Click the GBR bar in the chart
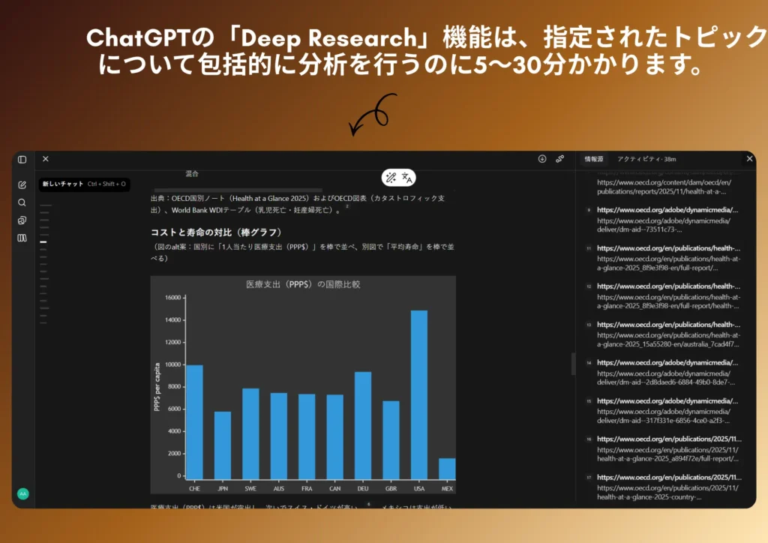The width and height of the screenshot is (768, 543). (x=391, y=440)
